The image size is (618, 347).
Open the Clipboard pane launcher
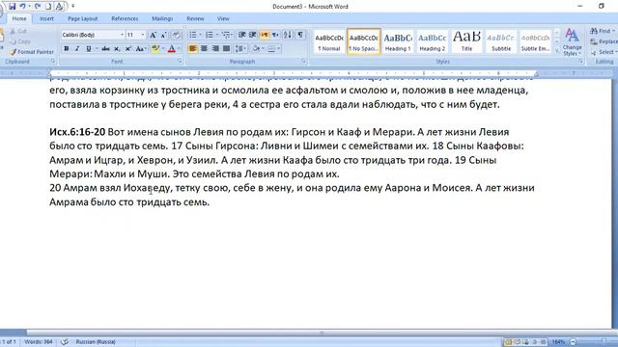[53, 62]
